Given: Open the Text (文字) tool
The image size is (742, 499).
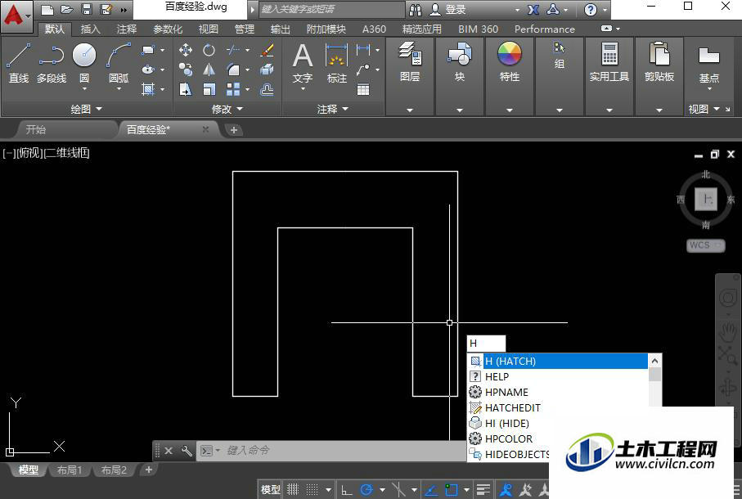Looking at the screenshot, I should [x=303, y=63].
